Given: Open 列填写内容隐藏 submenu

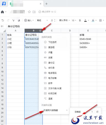Looking at the screenshot, I should pos(54,110).
